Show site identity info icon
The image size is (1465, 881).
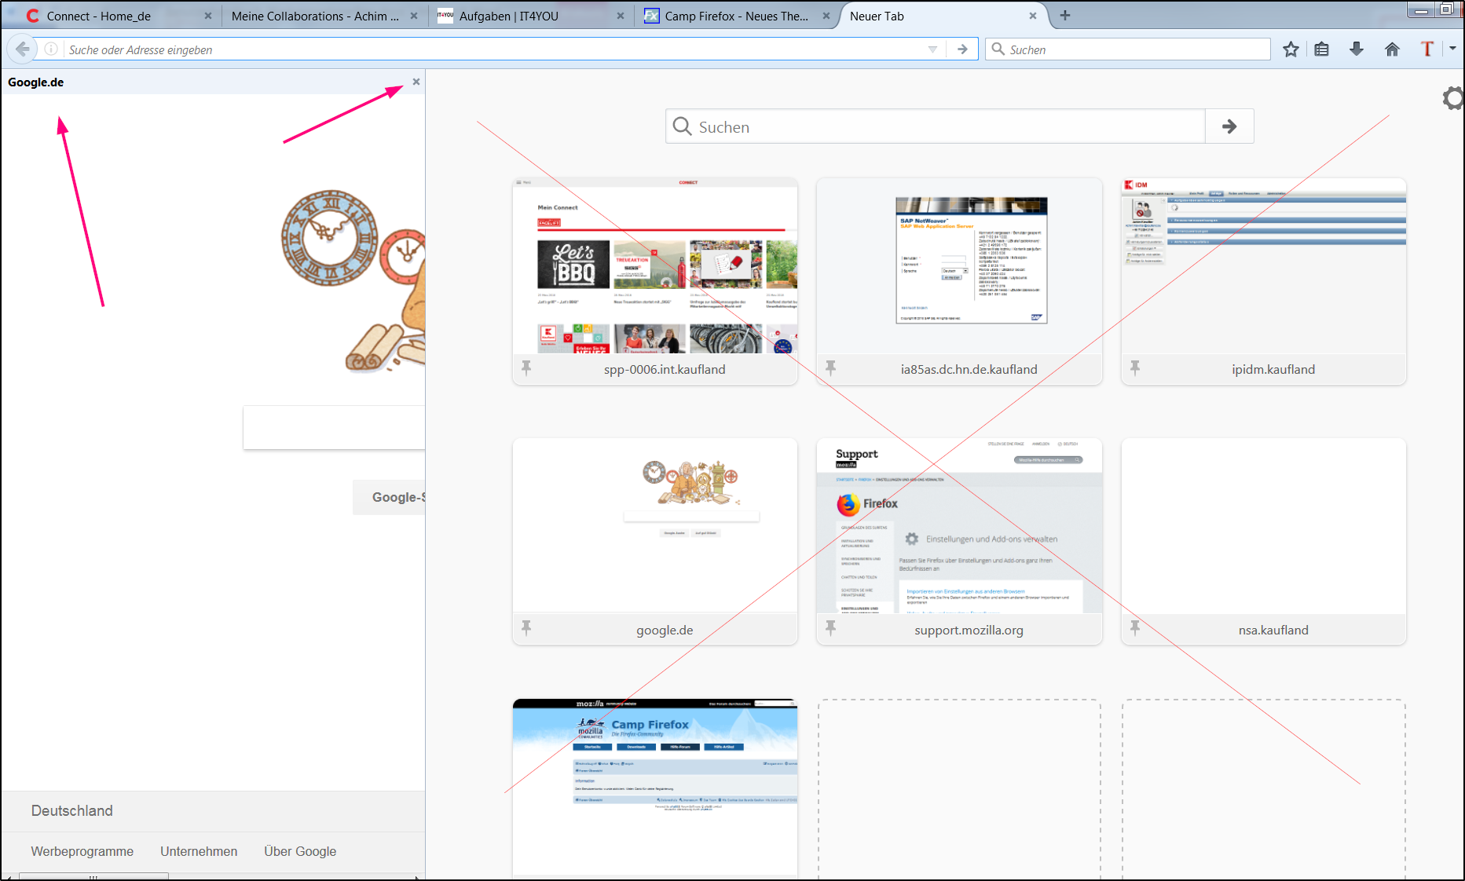click(51, 49)
